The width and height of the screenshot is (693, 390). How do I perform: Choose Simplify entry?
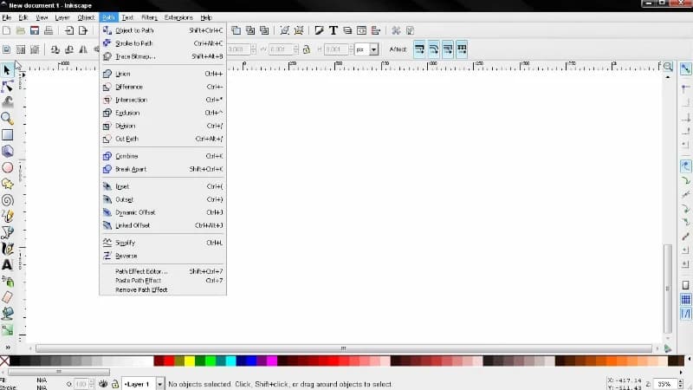point(163,243)
